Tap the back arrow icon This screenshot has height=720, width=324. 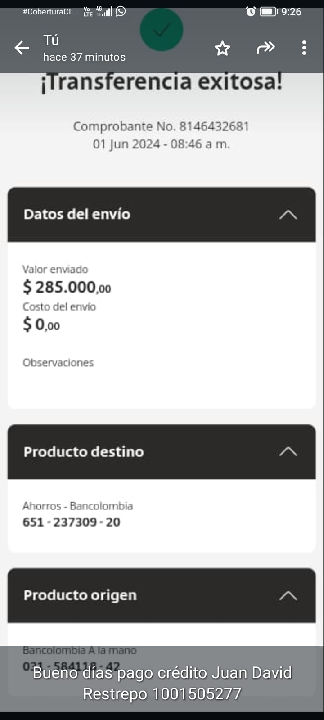coord(22,47)
